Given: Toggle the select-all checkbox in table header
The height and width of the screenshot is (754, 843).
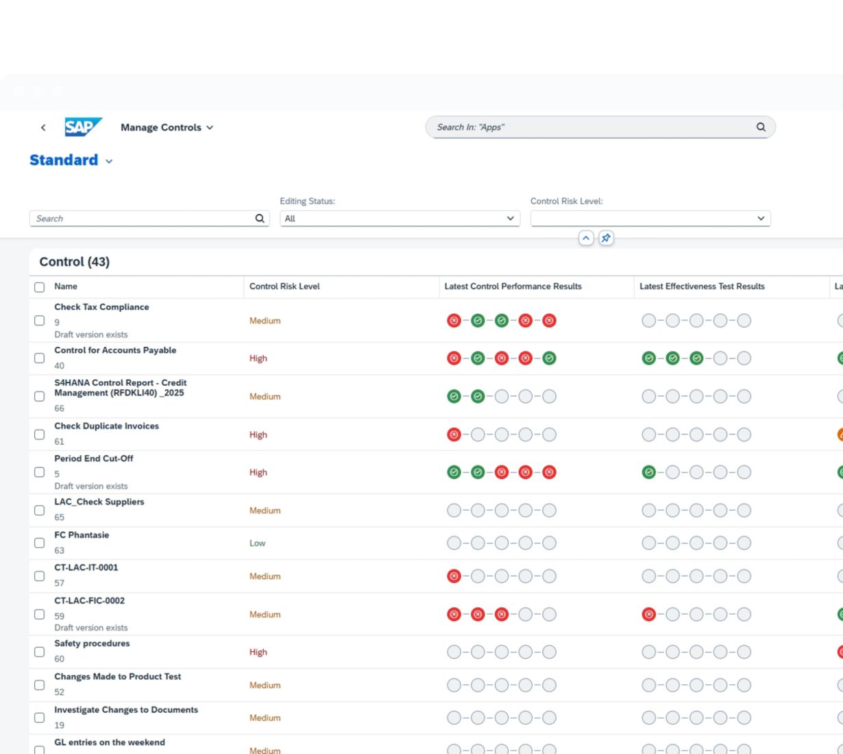Looking at the screenshot, I should click(40, 287).
